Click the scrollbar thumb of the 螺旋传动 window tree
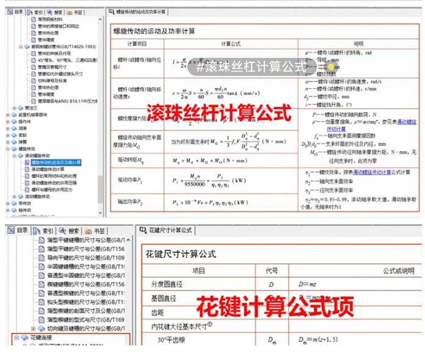The width and height of the screenshot is (425, 352). [100, 189]
